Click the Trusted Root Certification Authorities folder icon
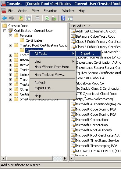The width and height of the screenshot is (121, 169). 16,45
